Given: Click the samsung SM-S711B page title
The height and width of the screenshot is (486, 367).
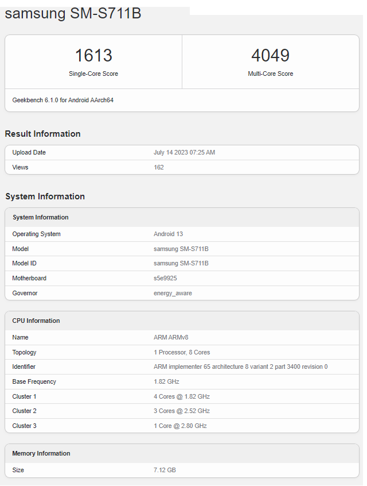Looking at the screenshot, I should (x=73, y=13).
